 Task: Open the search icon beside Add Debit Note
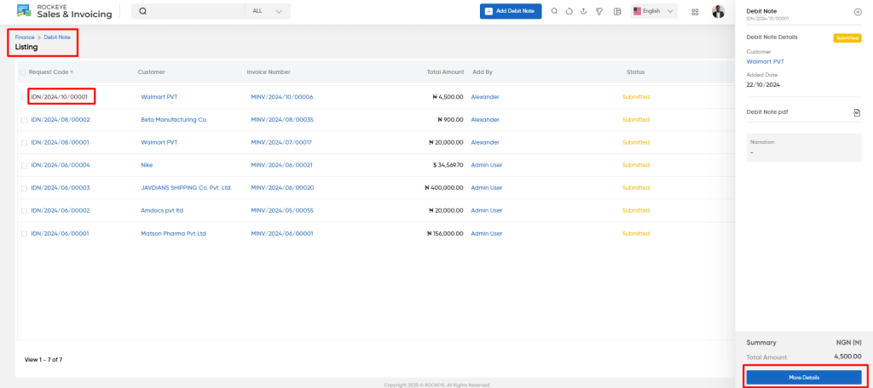tap(554, 11)
